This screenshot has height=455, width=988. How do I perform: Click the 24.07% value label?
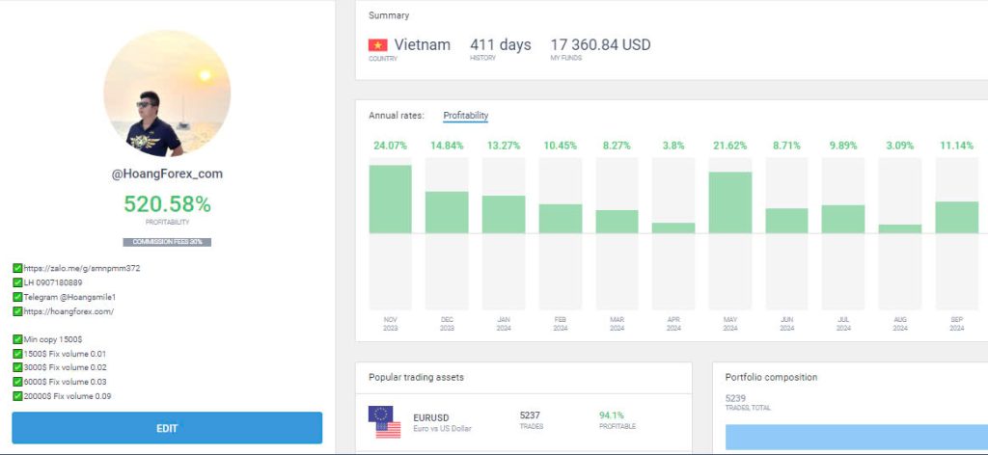point(390,146)
